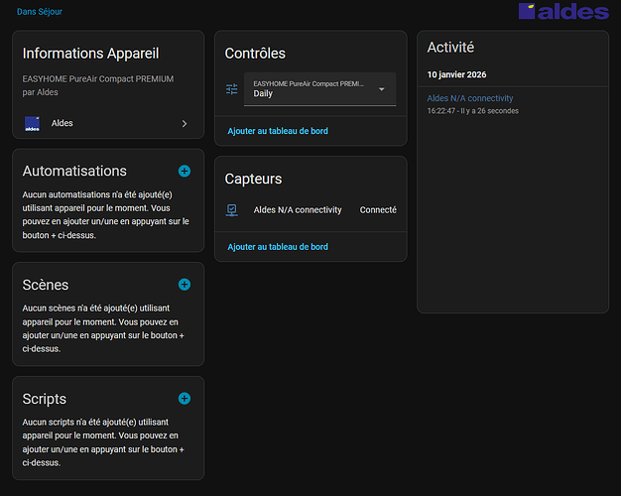
Task: Click 'Ajouter au tableau de bord' under Capteurs
Action: pyautogui.click(x=278, y=247)
